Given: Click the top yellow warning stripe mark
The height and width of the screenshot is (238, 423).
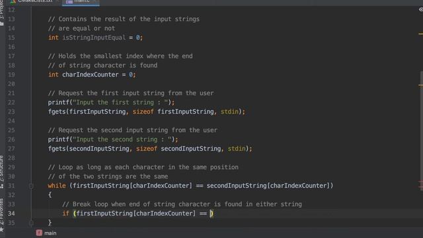Looking at the screenshot, I should (x=421, y=34).
